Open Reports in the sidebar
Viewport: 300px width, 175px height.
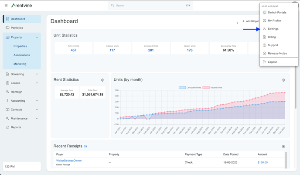pos(16,127)
